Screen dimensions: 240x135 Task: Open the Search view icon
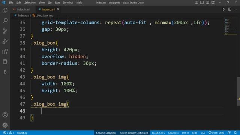(x=5, y=21)
